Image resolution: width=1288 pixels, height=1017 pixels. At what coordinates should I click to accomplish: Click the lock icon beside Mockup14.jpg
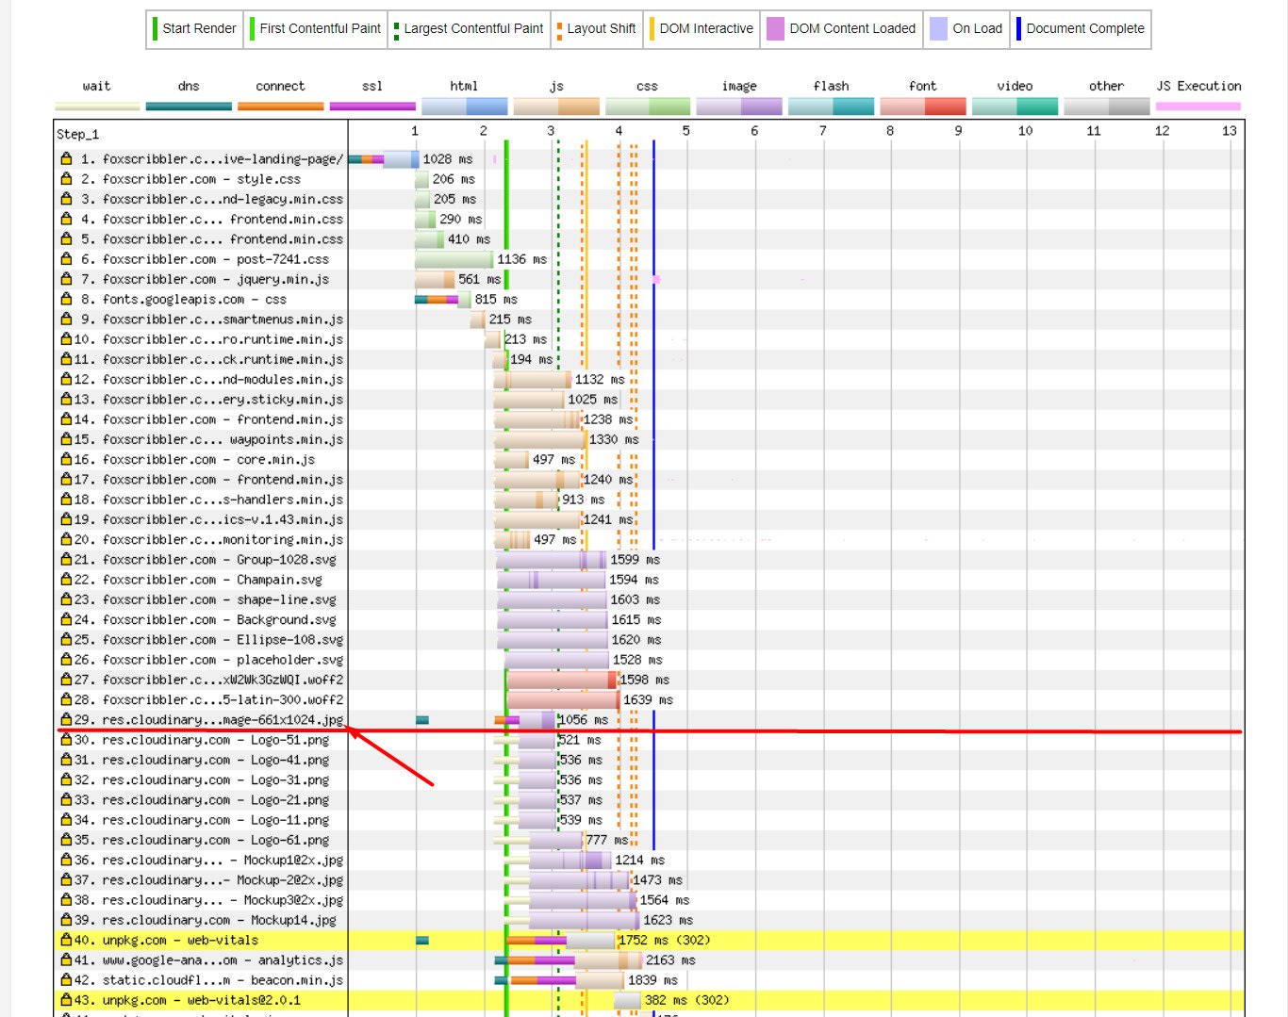66,919
